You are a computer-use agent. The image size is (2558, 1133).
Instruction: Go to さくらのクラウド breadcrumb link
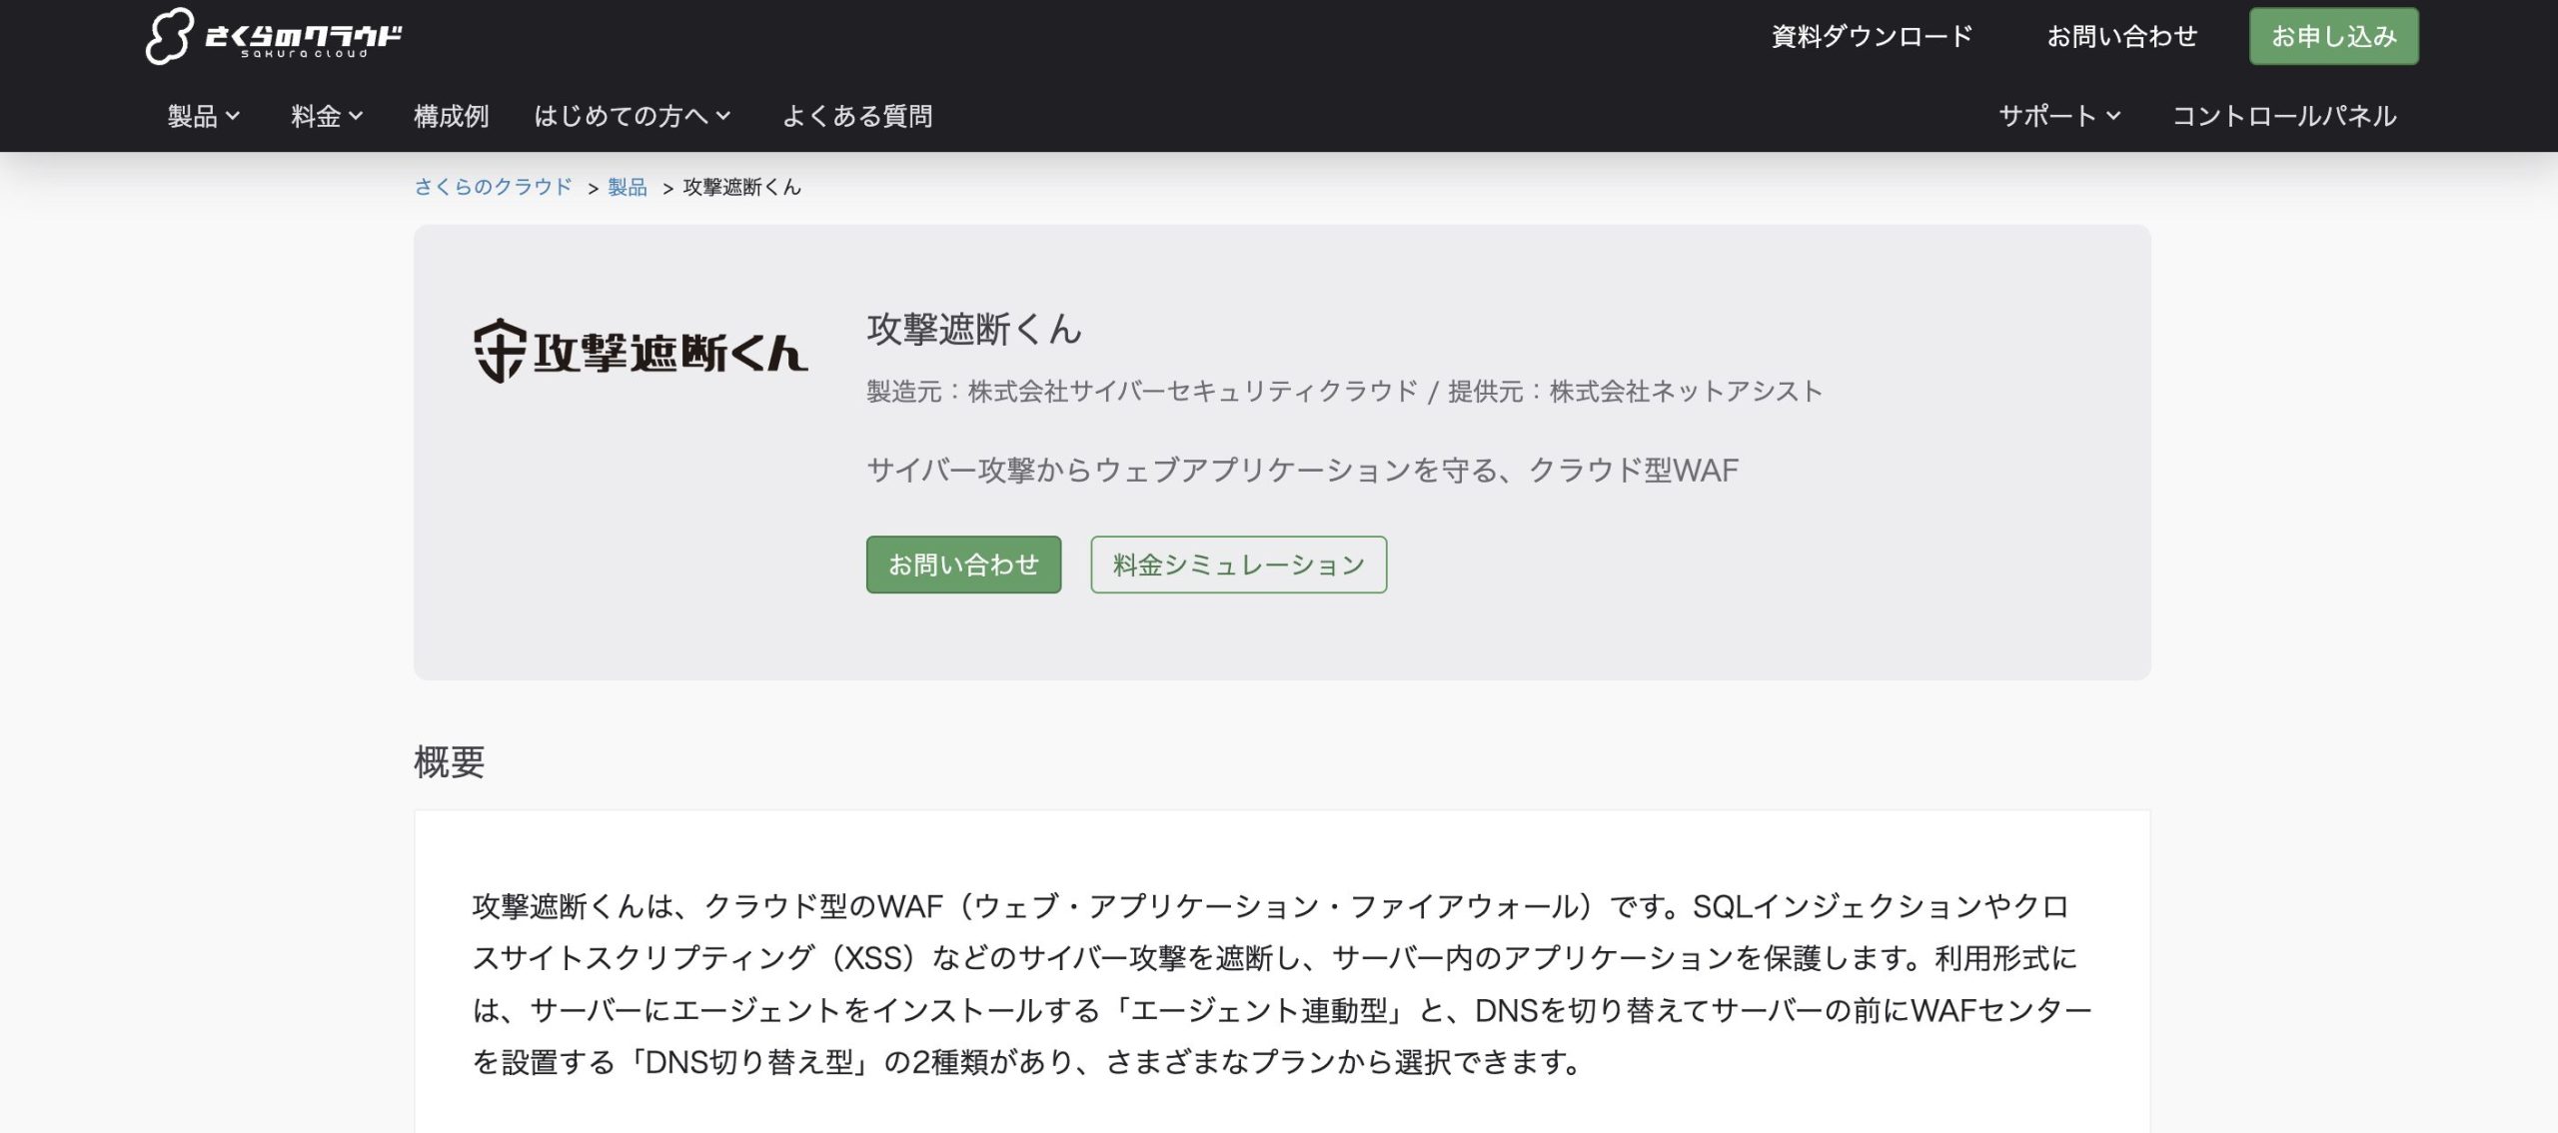(493, 187)
